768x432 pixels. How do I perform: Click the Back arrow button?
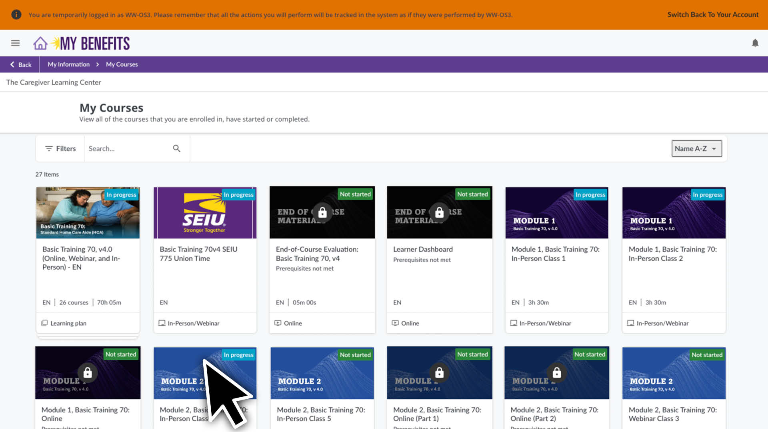click(21, 64)
